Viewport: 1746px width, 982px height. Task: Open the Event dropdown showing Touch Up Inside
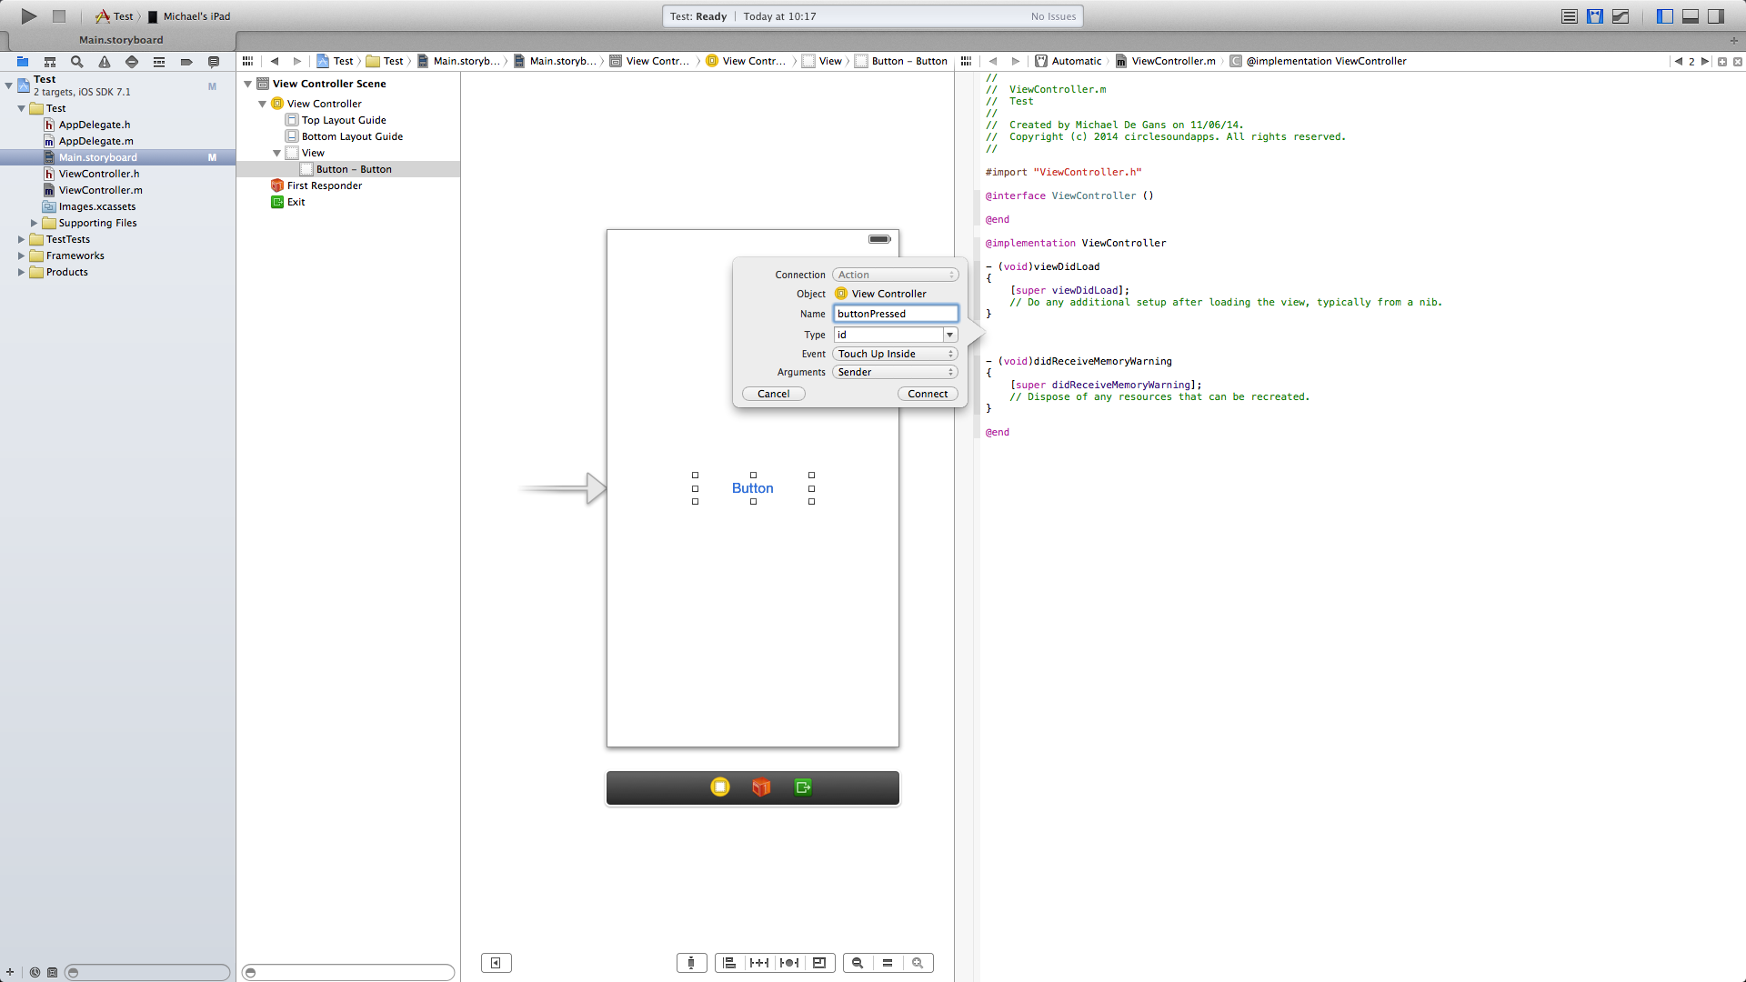(x=895, y=354)
